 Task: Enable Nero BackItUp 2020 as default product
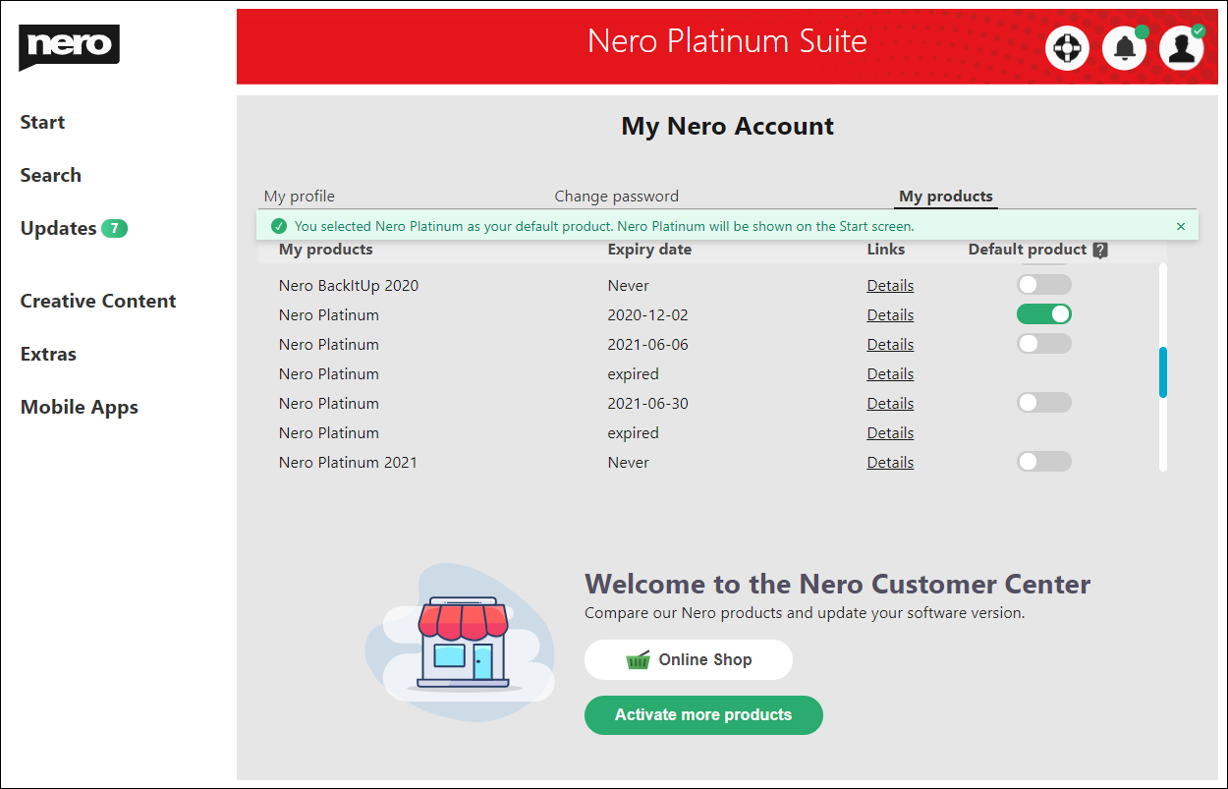1044,284
